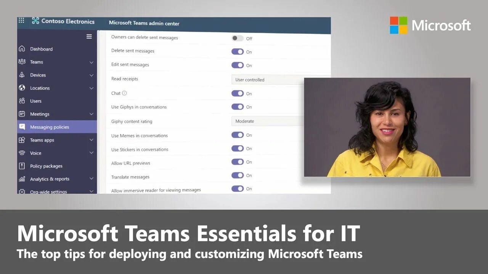Screen dimensions: 488x274
Task: Click the Teams apps grid icon
Action: 22,140
